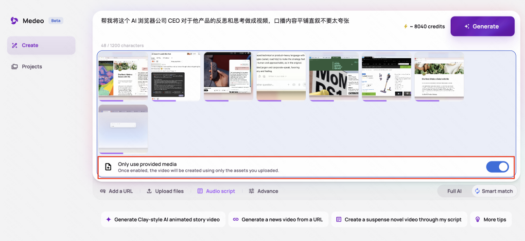Click the sliders icon next to Advance
This screenshot has height=241, width=525.
pyautogui.click(x=251, y=191)
